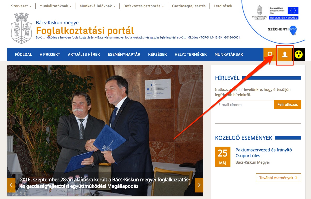
Task: Click the További események button
Action: pyautogui.click(x=279, y=178)
